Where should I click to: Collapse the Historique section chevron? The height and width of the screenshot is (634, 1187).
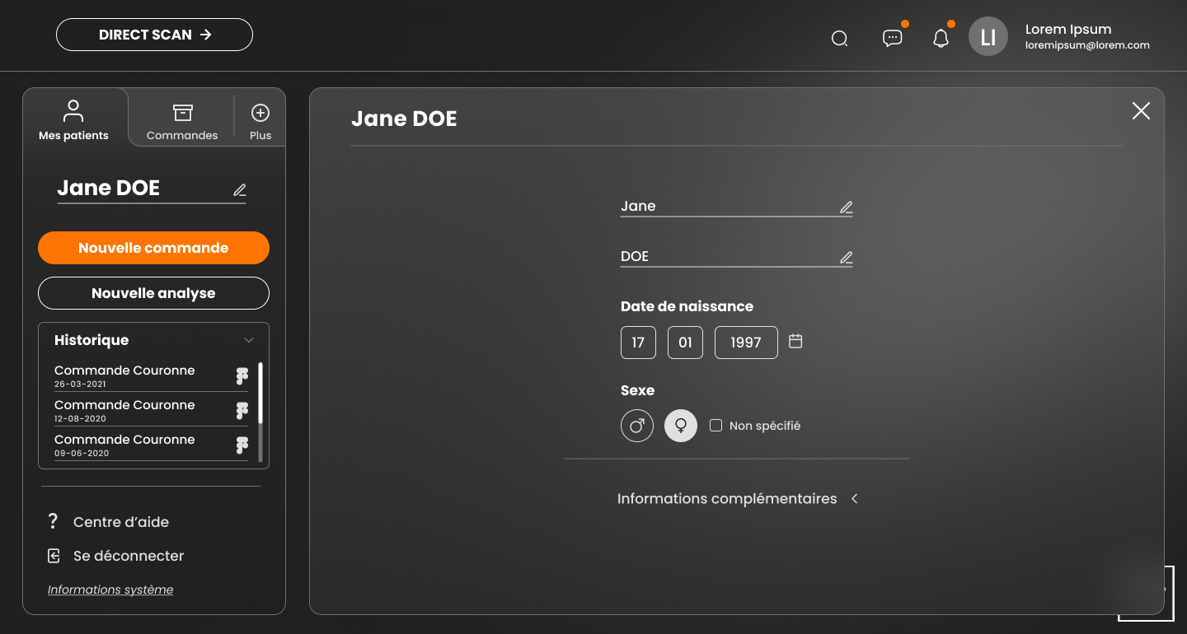tap(249, 340)
